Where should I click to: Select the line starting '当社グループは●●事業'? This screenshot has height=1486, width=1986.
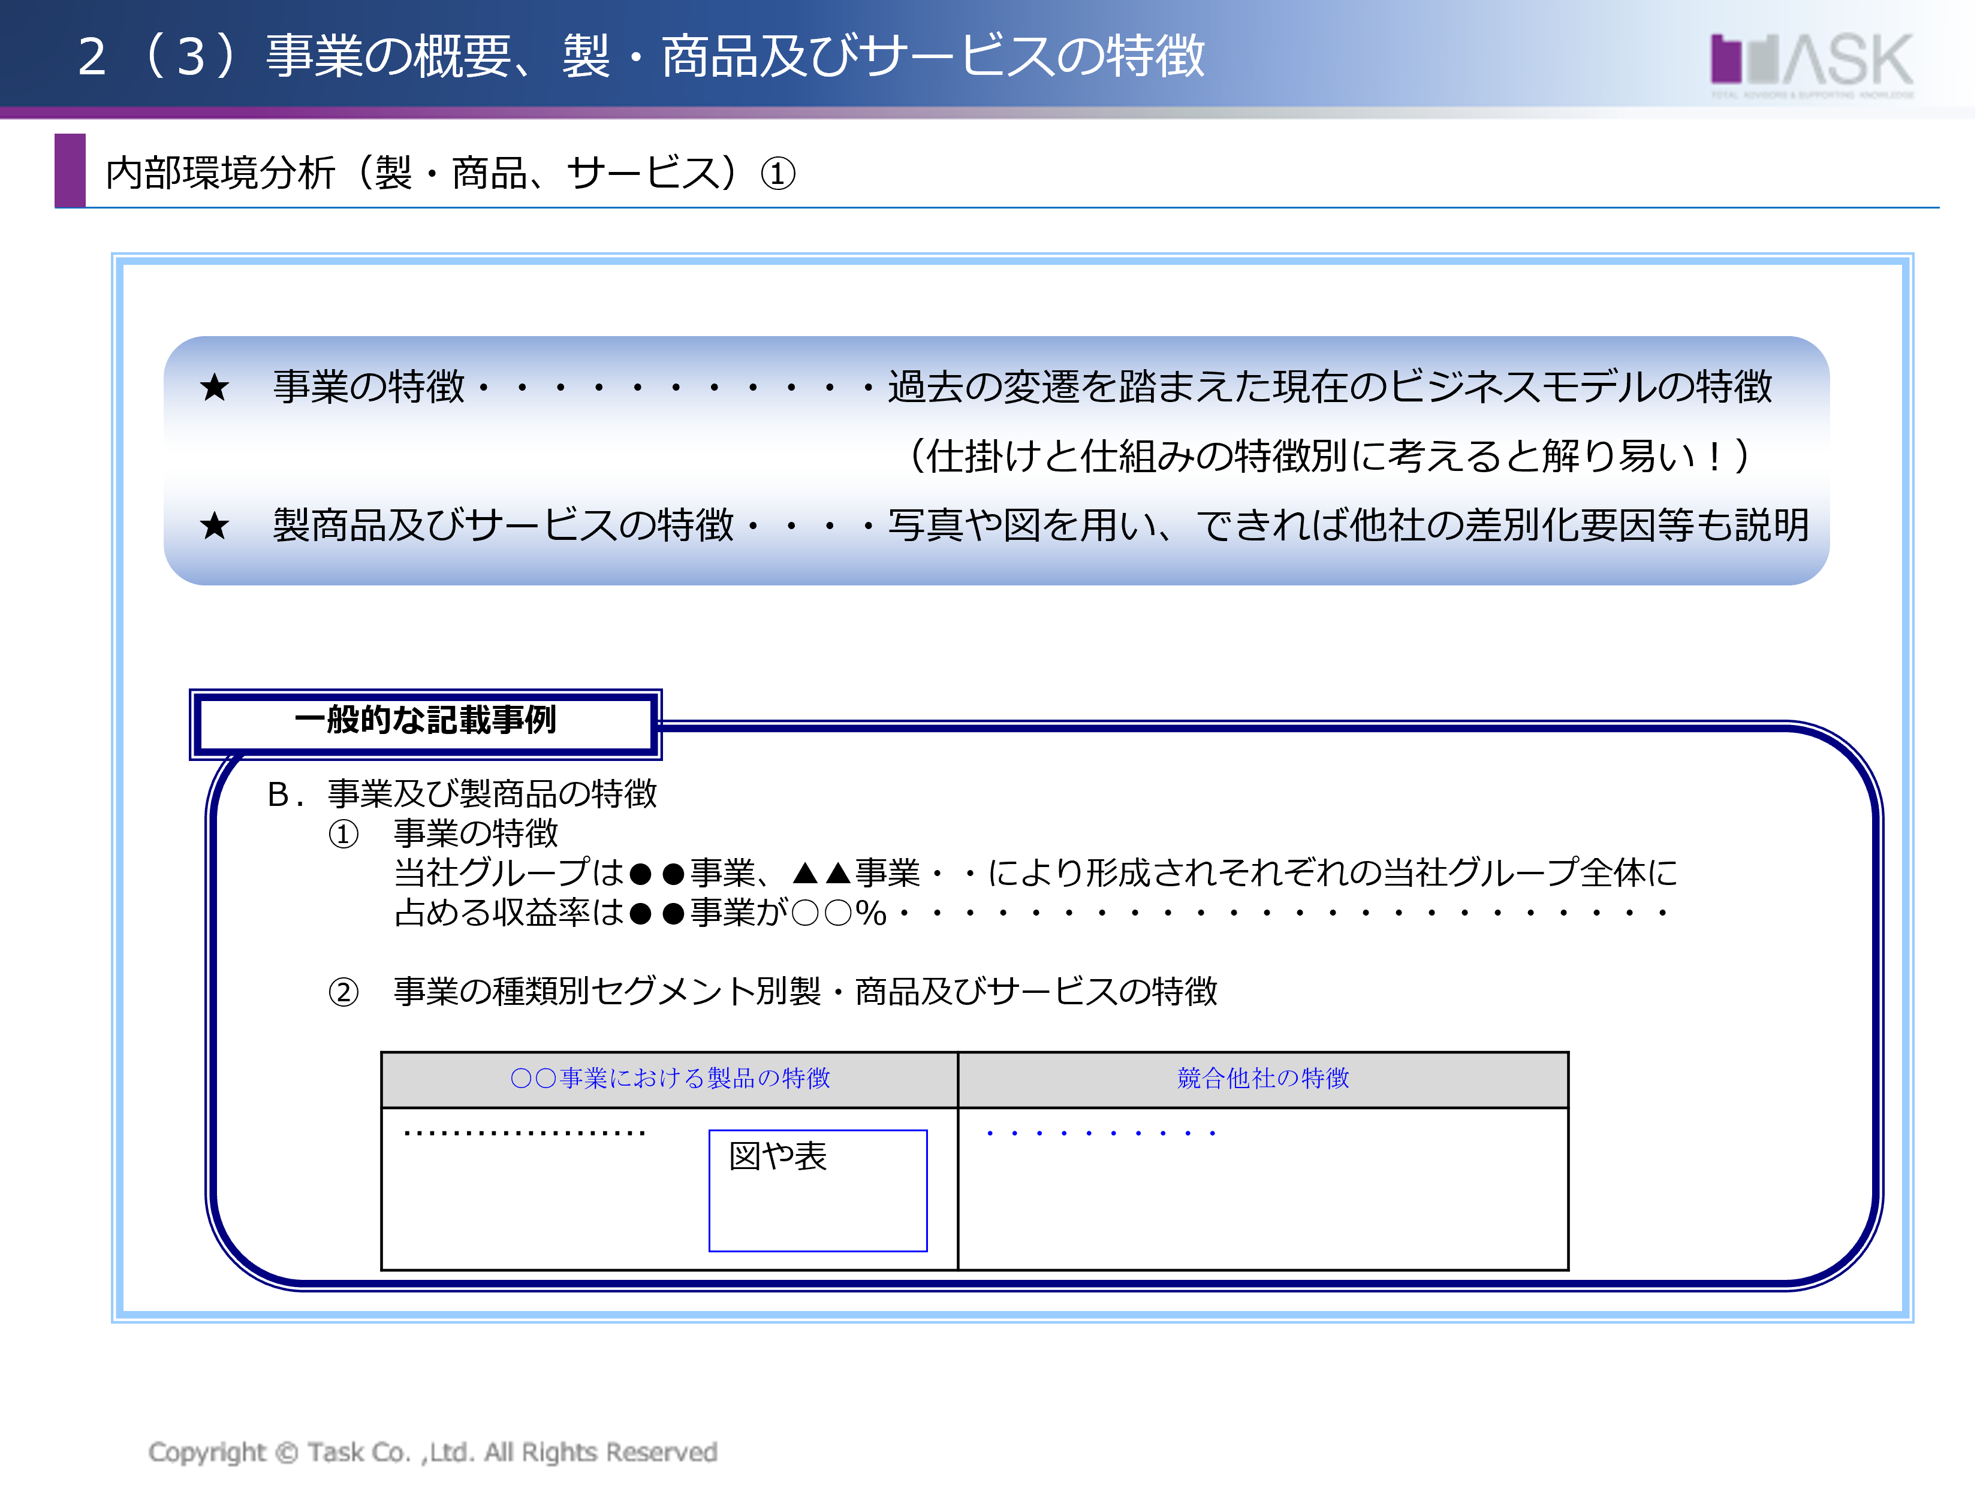tap(1035, 872)
